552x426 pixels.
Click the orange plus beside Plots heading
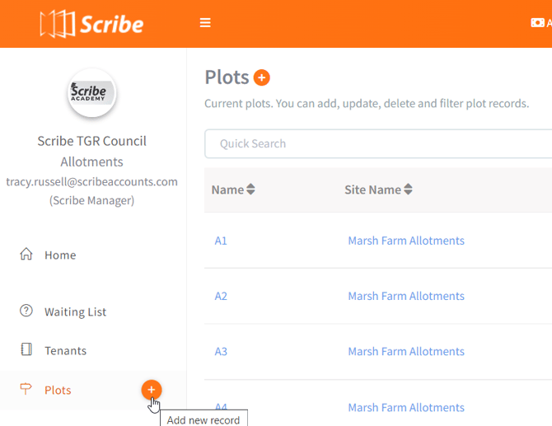[262, 78]
